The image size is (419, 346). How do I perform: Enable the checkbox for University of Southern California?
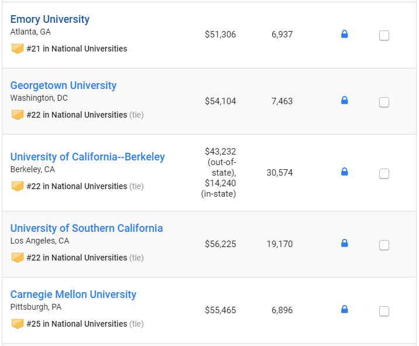[384, 245]
